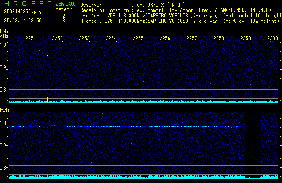Select the "2ch 0.3.0" version label
This screenshot has width=282, height=183.
[65, 4]
